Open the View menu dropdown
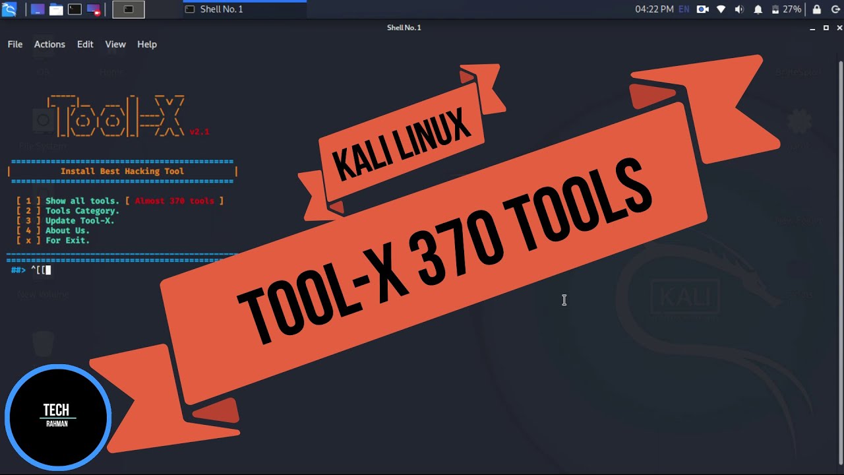The image size is (844, 475). tap(115, 44)
